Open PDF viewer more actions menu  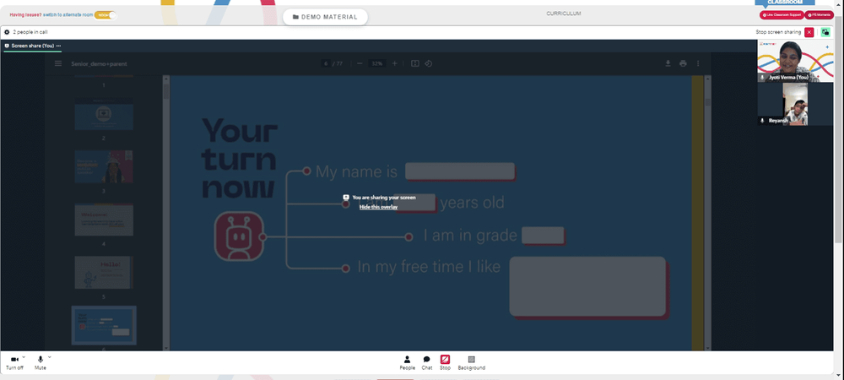pos(698,63)
